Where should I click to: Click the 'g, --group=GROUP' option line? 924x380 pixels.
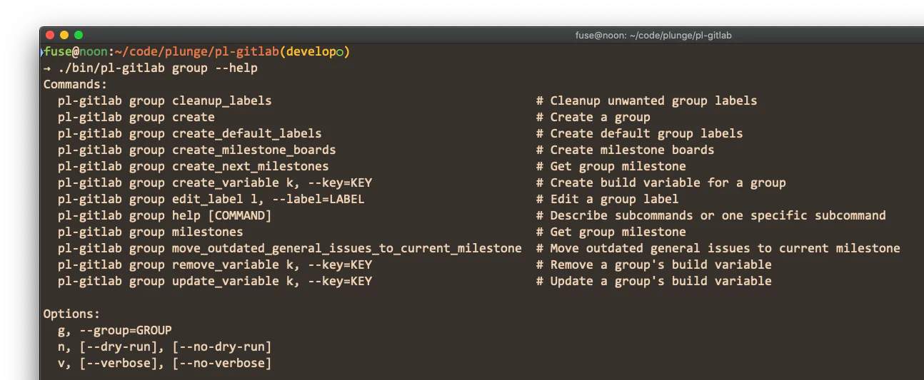point(115,331)
